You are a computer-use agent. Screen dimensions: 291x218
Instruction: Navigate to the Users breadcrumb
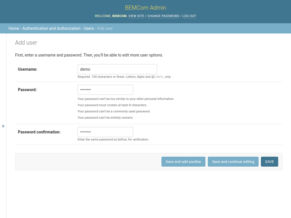click(89, 28)
